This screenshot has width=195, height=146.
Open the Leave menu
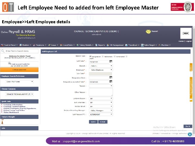click(x=53, y=45)
